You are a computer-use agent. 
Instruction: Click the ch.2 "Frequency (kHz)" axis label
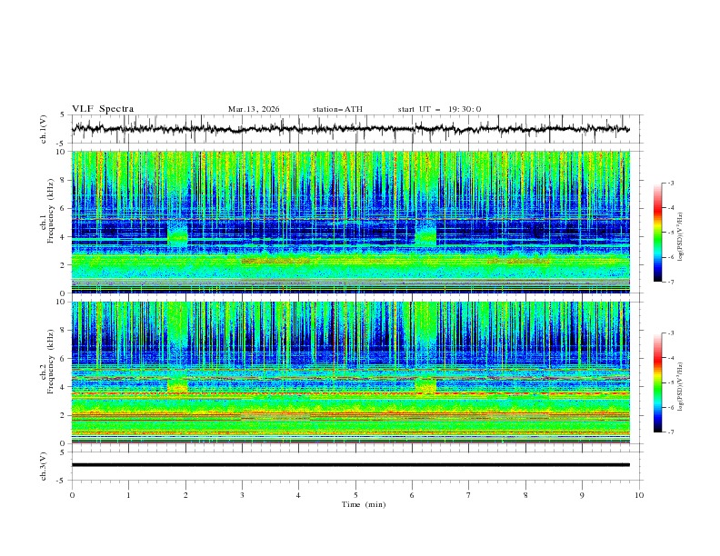pos(50,362)
